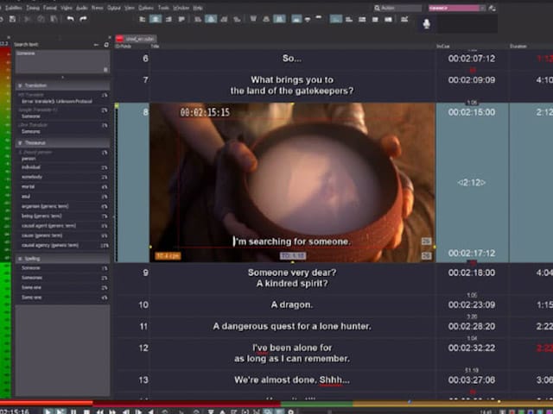Open the Help menu

[198, 8]
